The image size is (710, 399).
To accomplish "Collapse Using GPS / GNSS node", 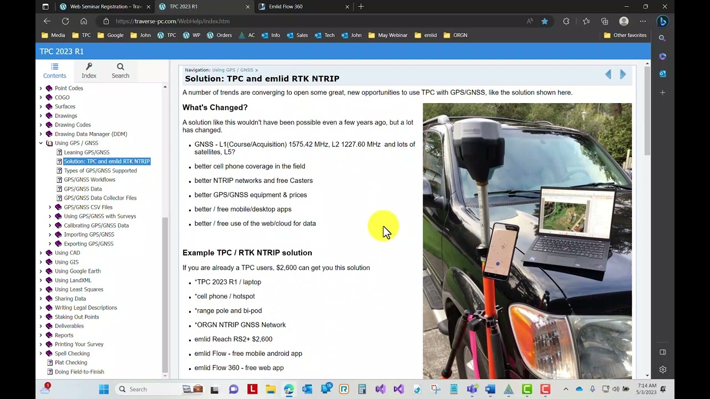I will coord(40,143).
